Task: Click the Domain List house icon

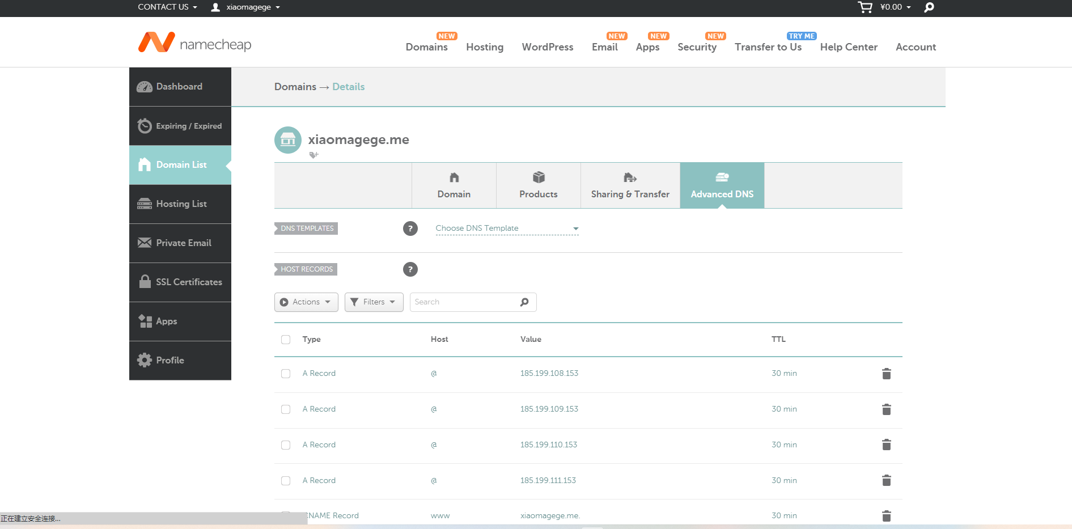Action: 145,164
